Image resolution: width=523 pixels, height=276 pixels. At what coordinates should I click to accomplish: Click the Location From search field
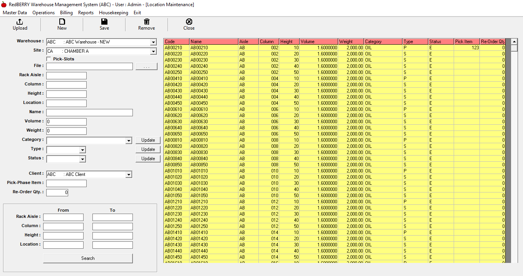pos(63,245)
